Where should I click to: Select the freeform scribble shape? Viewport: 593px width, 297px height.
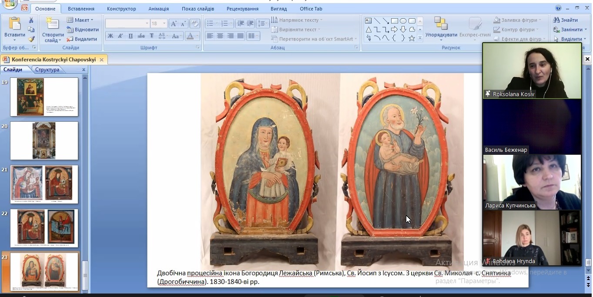coord(368,38)
